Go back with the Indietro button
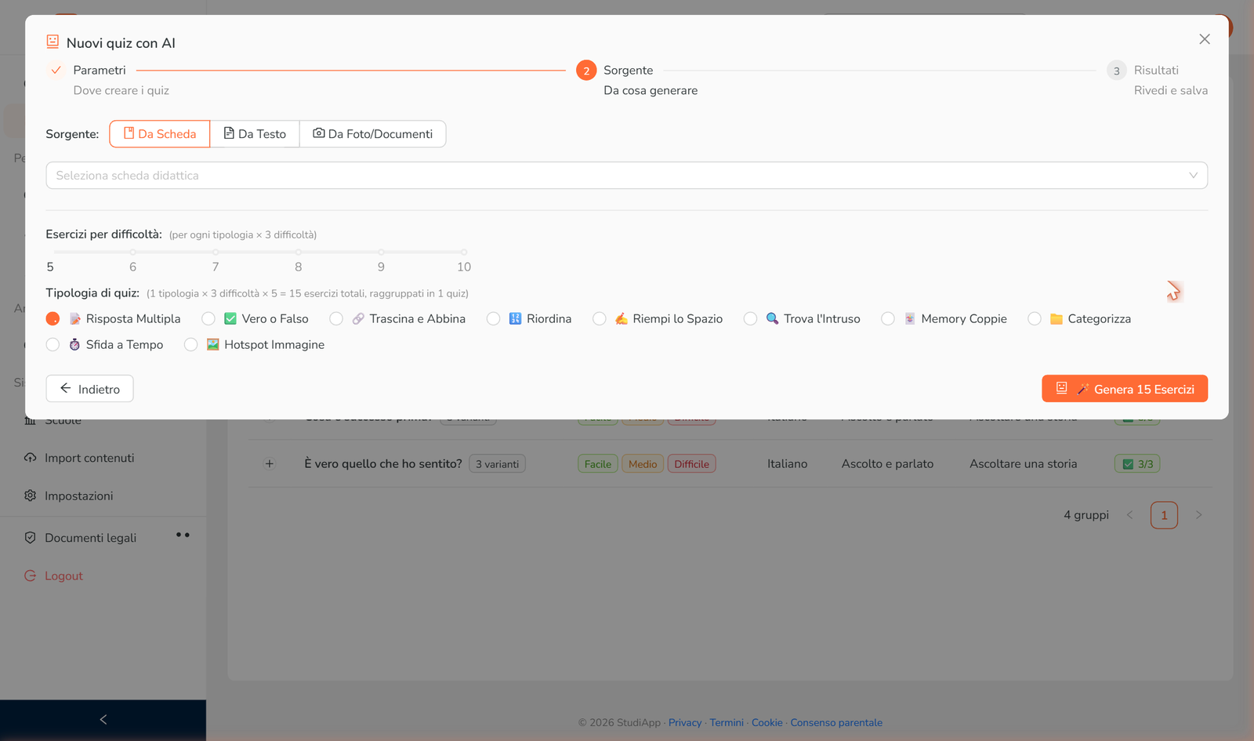This screenshot has height=741, width=1254. pyautogui.click(x=89, y=389)
